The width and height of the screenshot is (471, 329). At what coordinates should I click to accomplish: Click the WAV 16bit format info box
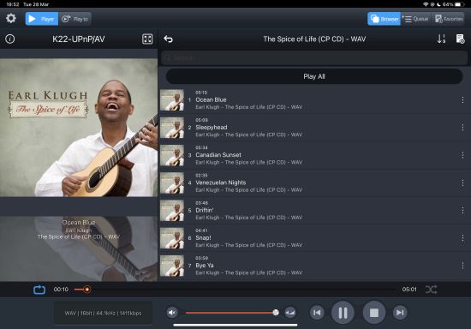103,313
